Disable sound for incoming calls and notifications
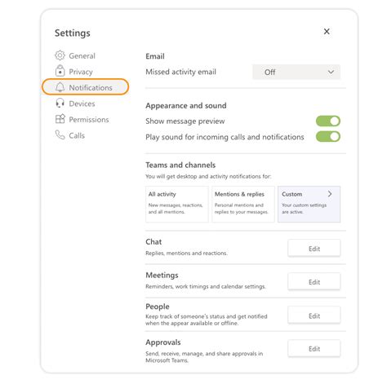This screenshot has width=387, height=384. pyautogui.click(x=328, y=136)
